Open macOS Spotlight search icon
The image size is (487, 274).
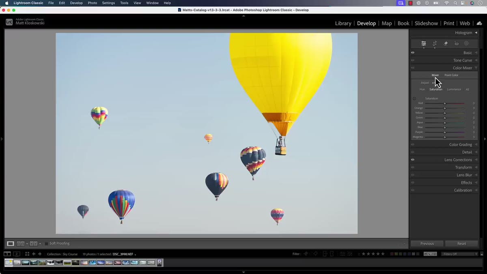(x=455, y=3)
